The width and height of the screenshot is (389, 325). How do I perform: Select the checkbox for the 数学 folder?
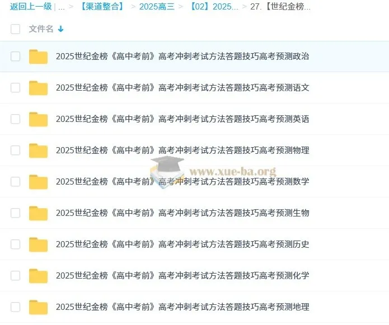[x=15, y=182]
